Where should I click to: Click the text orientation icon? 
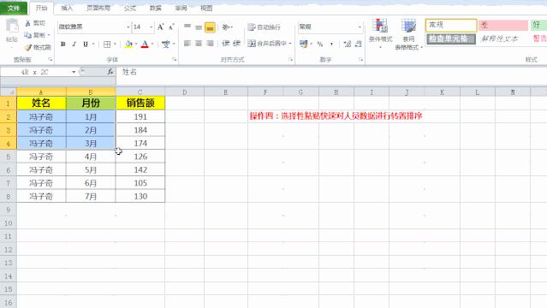(226, 27)
